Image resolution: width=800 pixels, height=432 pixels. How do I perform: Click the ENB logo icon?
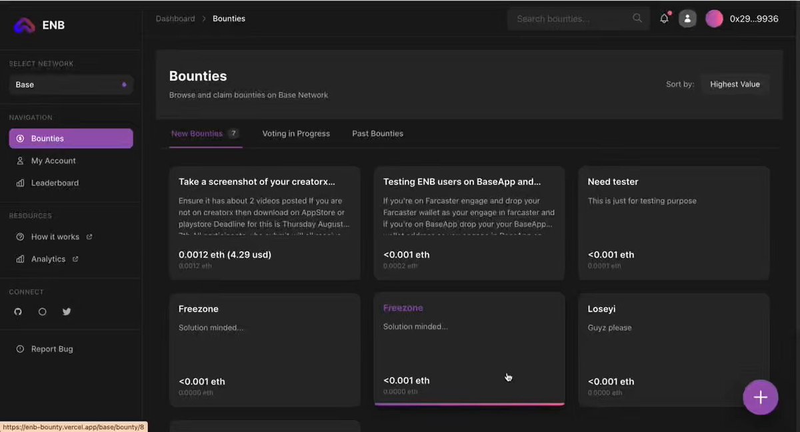(25, 25)
